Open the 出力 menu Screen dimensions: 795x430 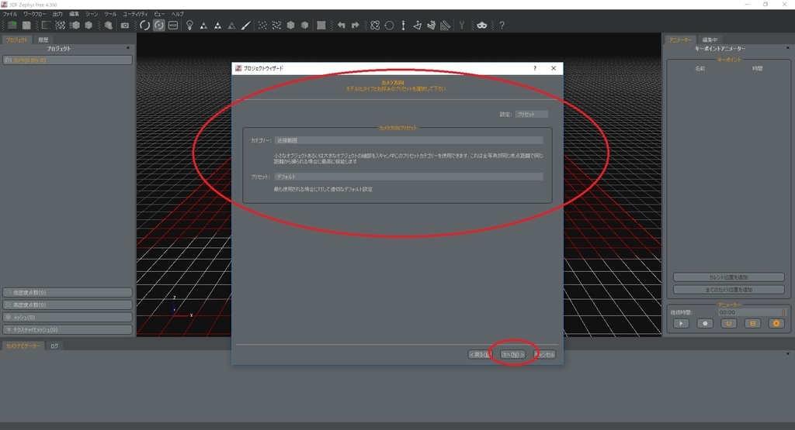[57, 14]
